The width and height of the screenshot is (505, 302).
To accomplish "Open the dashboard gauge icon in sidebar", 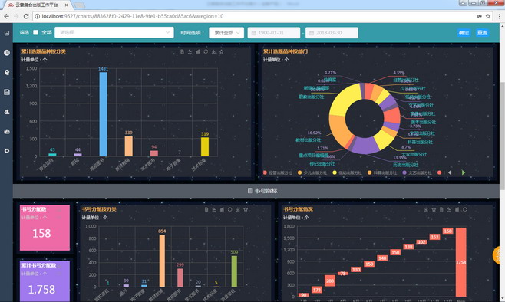I will 7,132.
